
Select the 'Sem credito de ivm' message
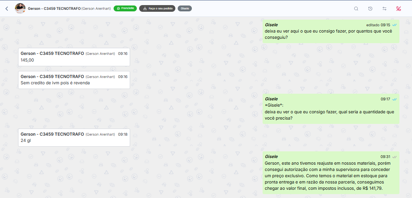click(x=74, y=80)
